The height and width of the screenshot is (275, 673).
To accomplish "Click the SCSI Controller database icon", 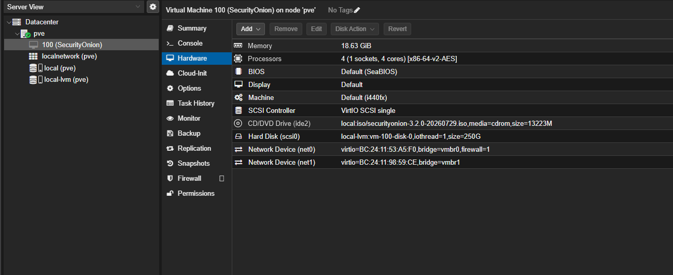I will pyautogui.click(x=239, y=110).
